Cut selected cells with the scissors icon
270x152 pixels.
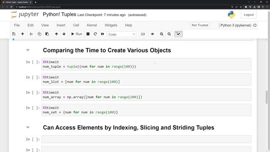tap(31, 34)
